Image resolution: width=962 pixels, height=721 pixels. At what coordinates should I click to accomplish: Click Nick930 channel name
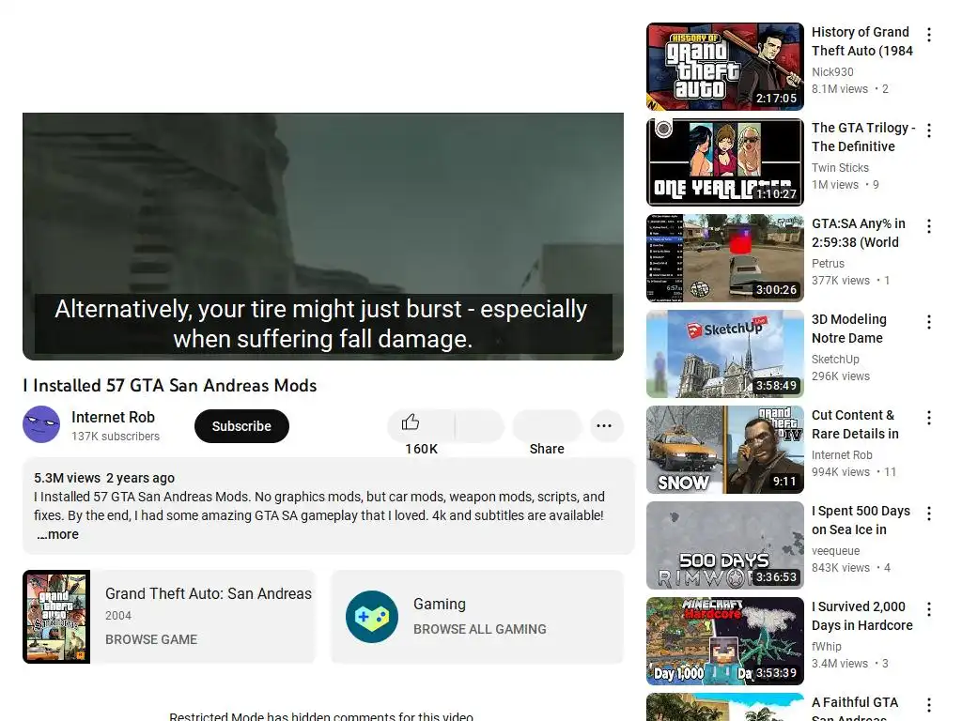click(832, 71)
